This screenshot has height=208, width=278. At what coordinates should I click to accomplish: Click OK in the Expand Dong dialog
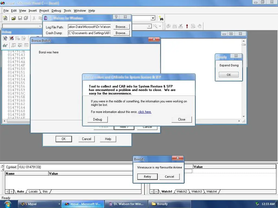tap(229, 75)
